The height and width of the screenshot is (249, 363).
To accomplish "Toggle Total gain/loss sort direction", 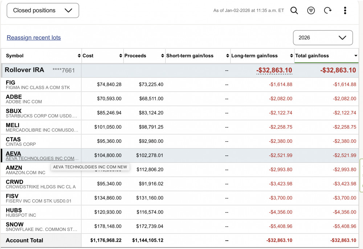I will pos(356,56).
